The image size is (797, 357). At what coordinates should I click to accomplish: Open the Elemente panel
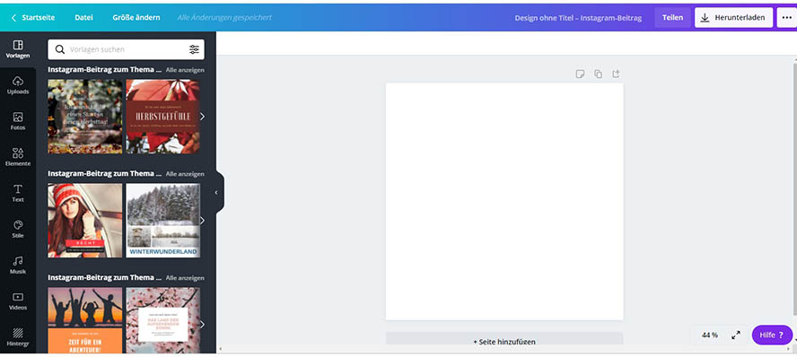[18, 158]
